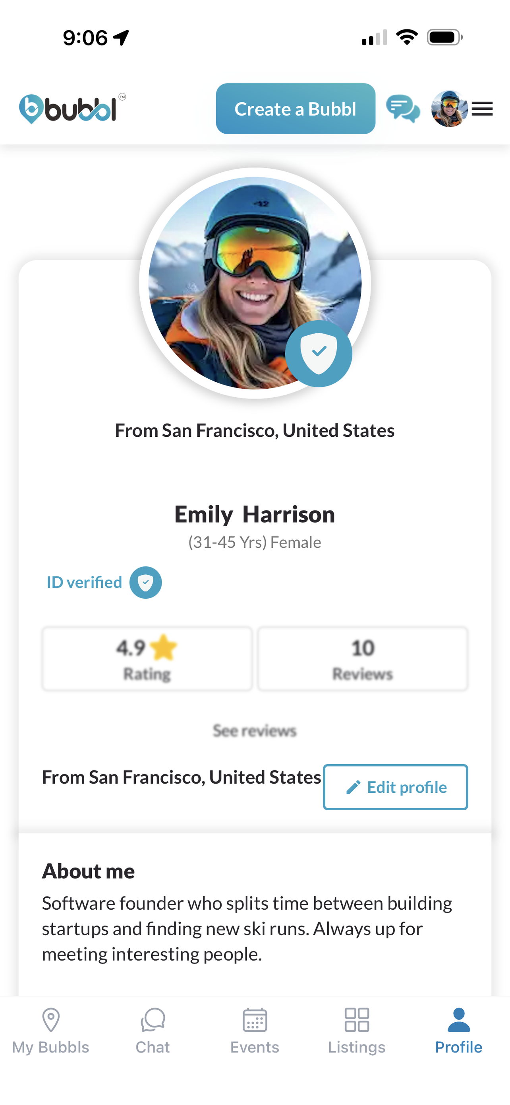Tap the yellow rating star
The width and height of the screenshot is (510, 1105).
[x=164, y=647]
